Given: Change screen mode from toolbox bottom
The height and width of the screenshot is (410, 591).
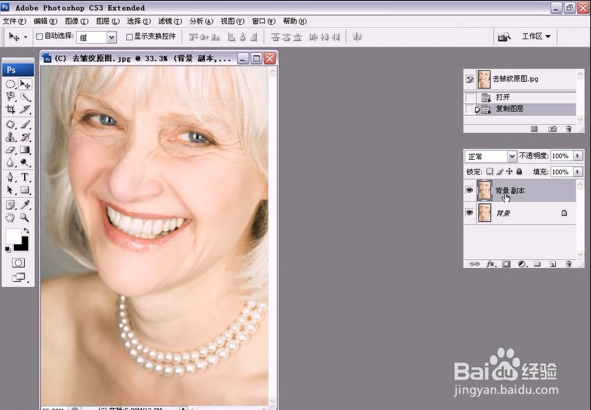Looking at the screenshot, I should pos(19,278).
